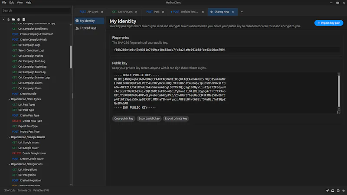
Task: Open POST Create Integration request
Action: (26, 181)
